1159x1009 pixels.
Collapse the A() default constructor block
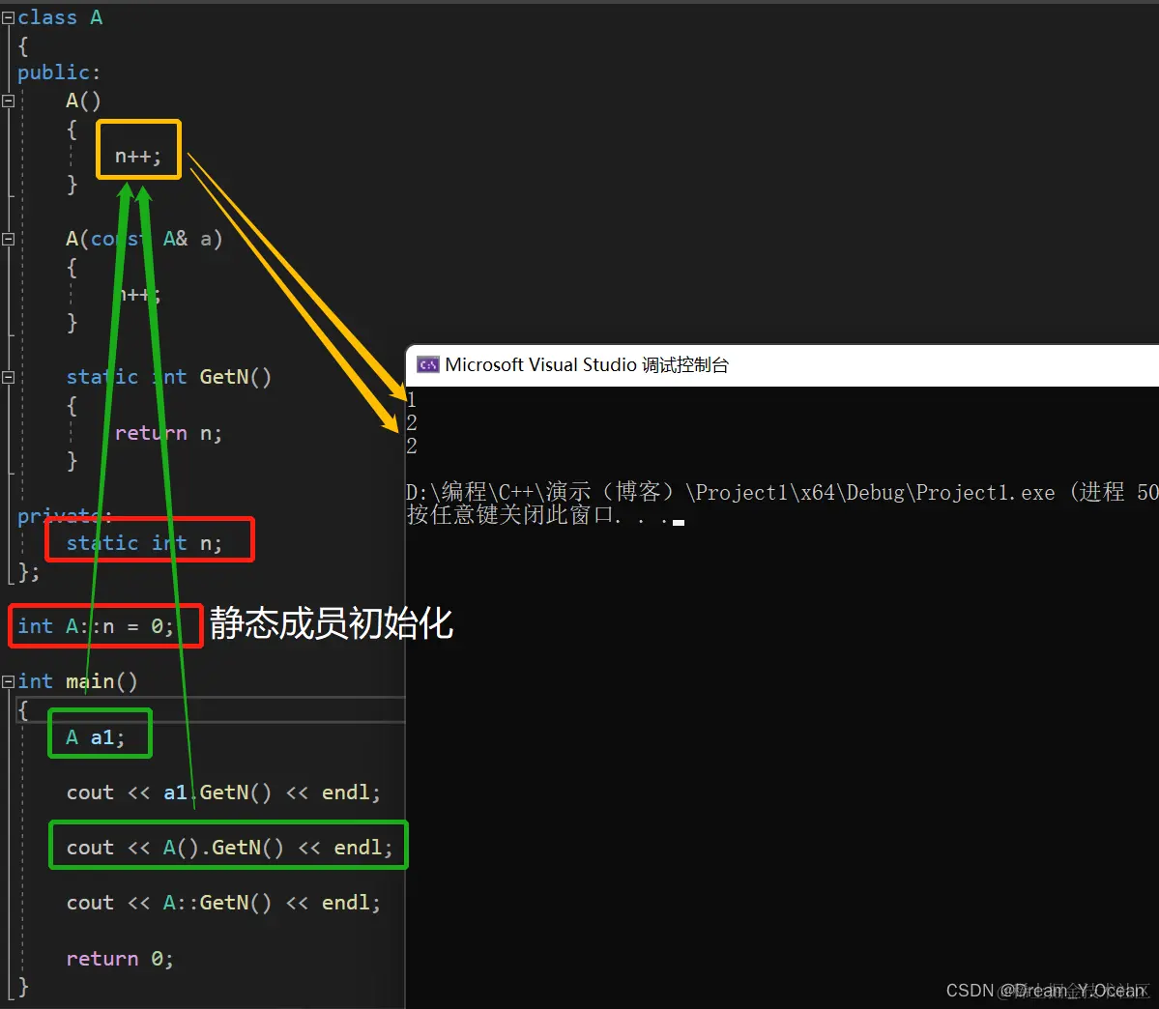click(x=8, y=101)
